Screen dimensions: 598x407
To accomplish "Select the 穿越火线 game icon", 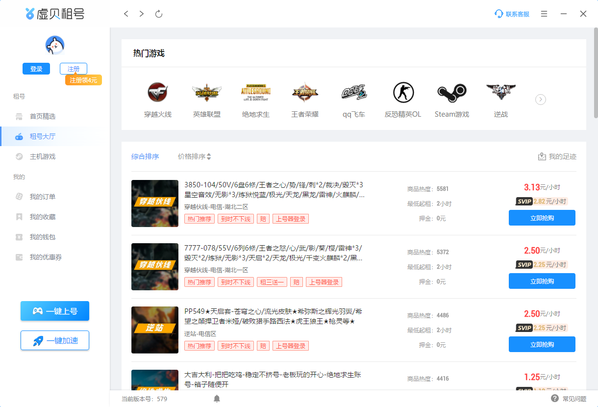I will (157, 93).
